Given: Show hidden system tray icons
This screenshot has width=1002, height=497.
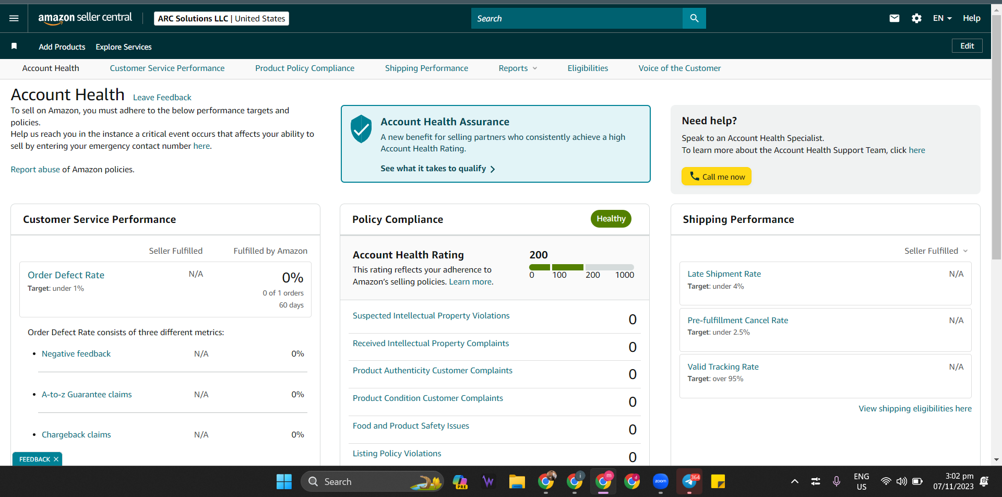Looking at the screenshot, I should click(x=794, y=481).
